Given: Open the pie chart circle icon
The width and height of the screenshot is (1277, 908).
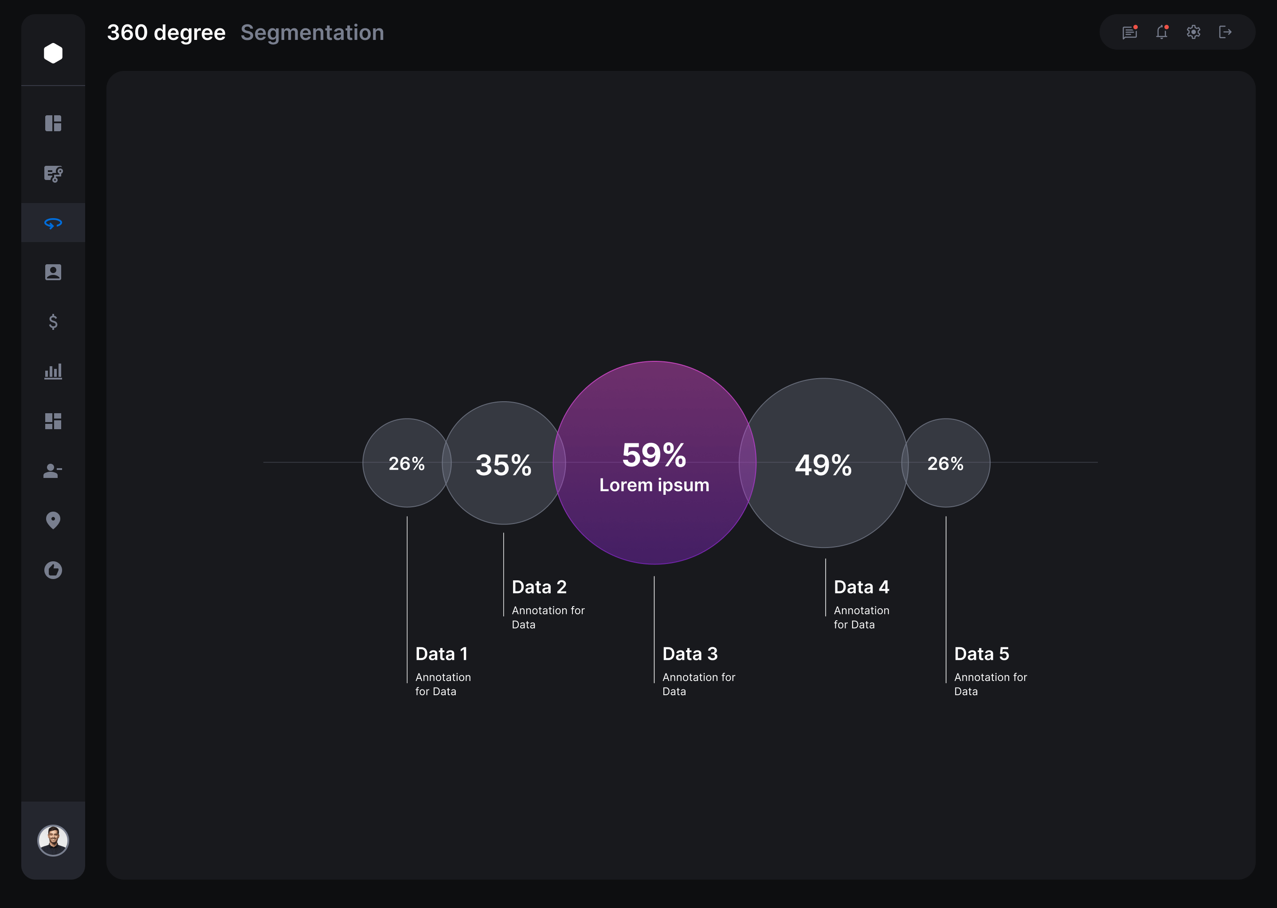Looking at the screenshot, I should coord(53,570).
